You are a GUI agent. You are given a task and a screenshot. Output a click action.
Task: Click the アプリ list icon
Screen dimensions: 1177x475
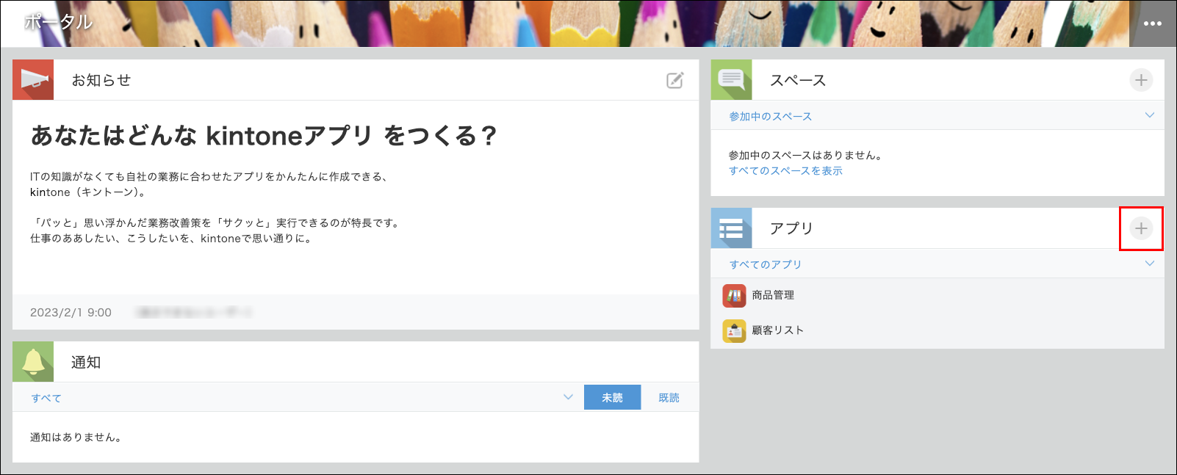click(732, 228)
